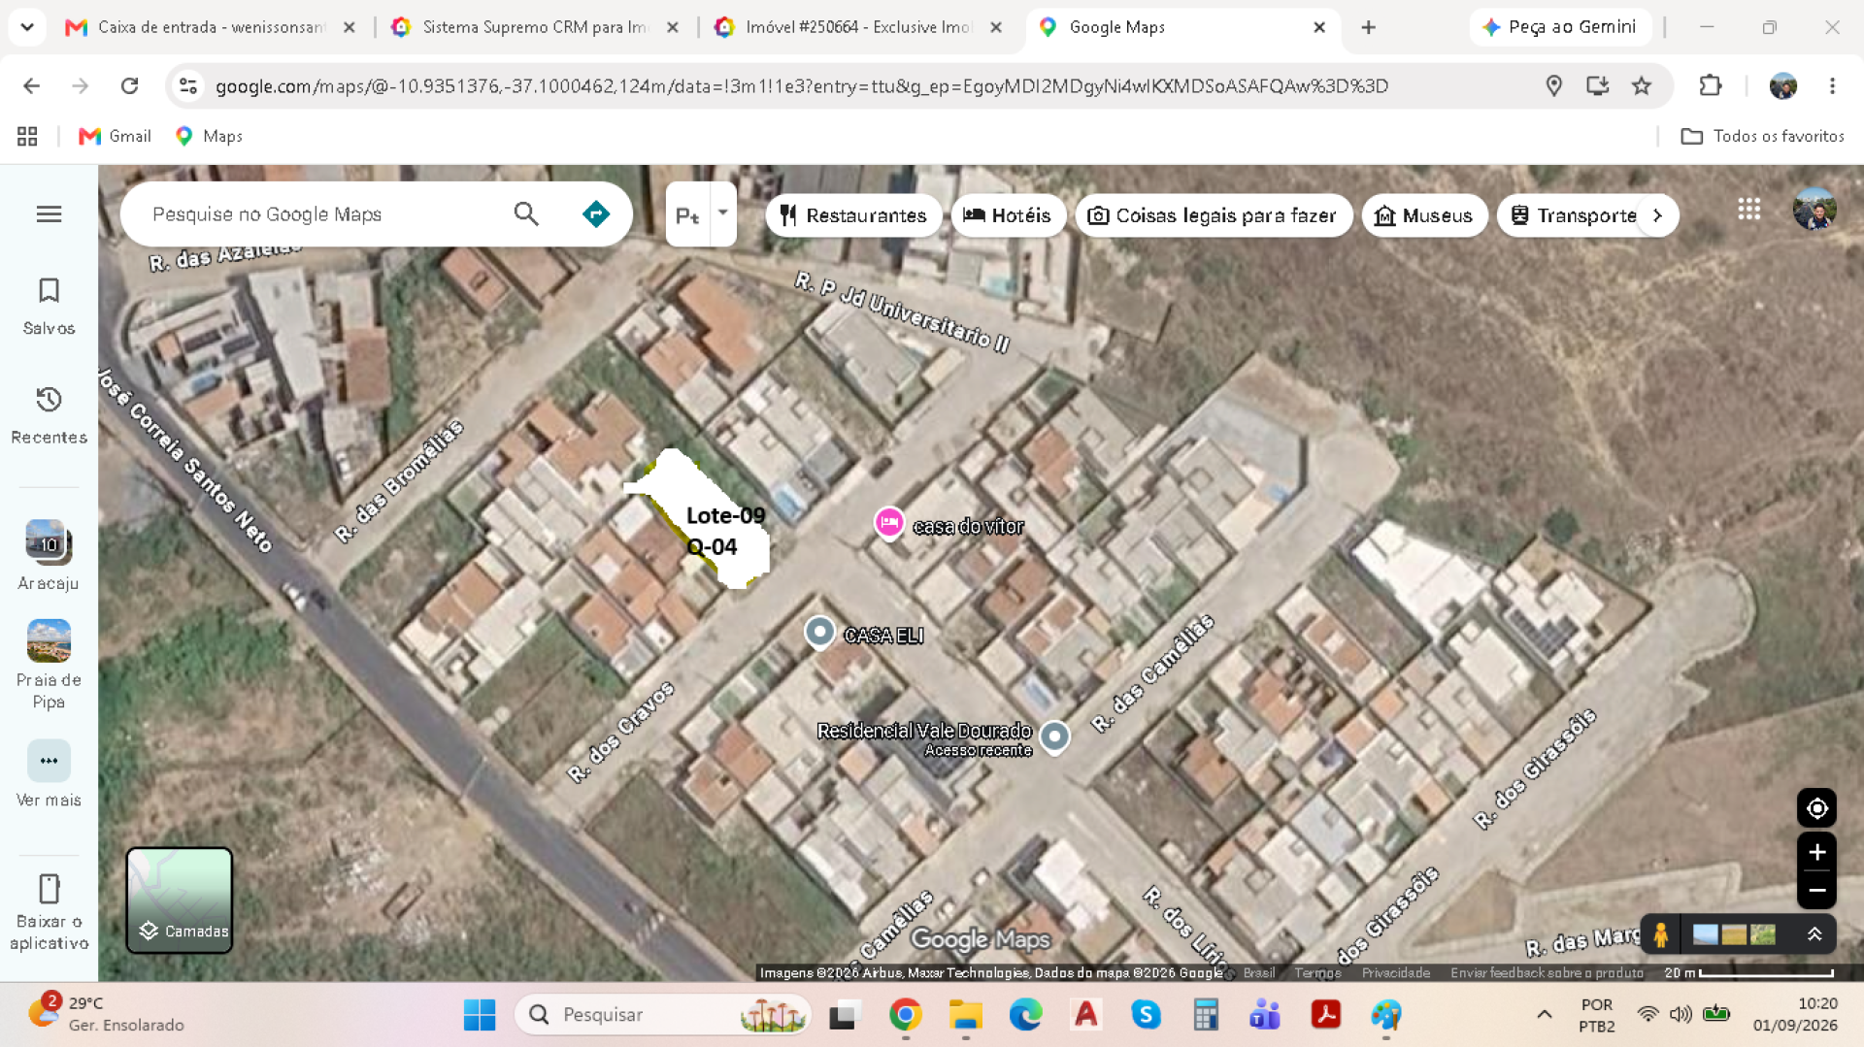Filter map by Hotéis
This screenshot has width=1864, height=1047.
click(x=1008, y=215)
